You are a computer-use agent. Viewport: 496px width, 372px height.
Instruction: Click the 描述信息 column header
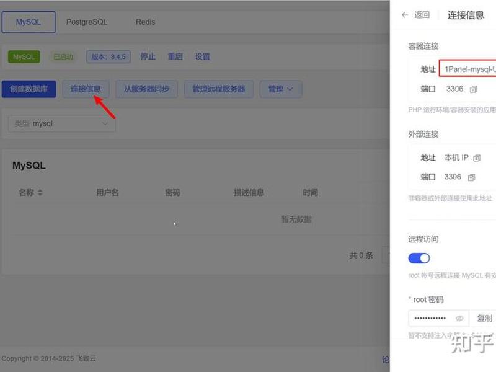(249, 192)
